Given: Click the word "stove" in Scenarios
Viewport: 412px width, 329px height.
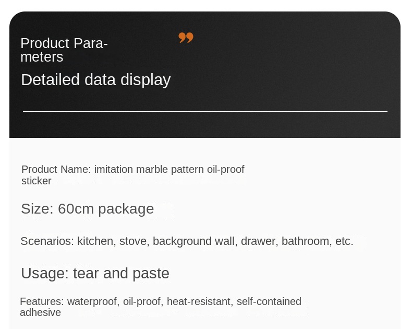Looking at the screenshot, I should [134, 241].
